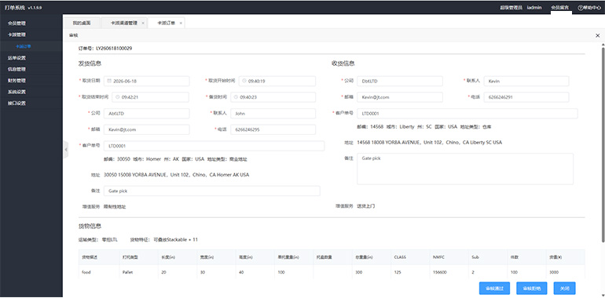Click the admin username in top bar
This screenshot has width=605, height=298.
point(534,8)
